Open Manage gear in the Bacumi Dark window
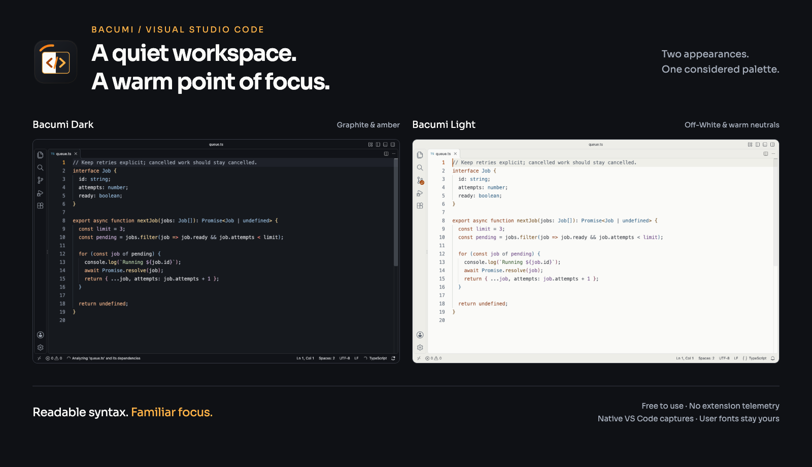The width and height of the screenshot is (812, 467). coord(40,348)
